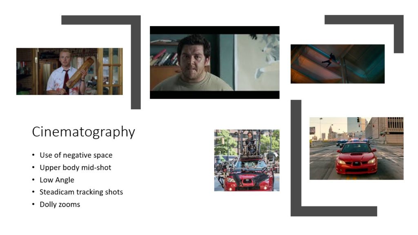The height and width of the screenshot is (235, 418).
Task: Select the 'Low Angle' bullet text
Action: click(57, 180)
